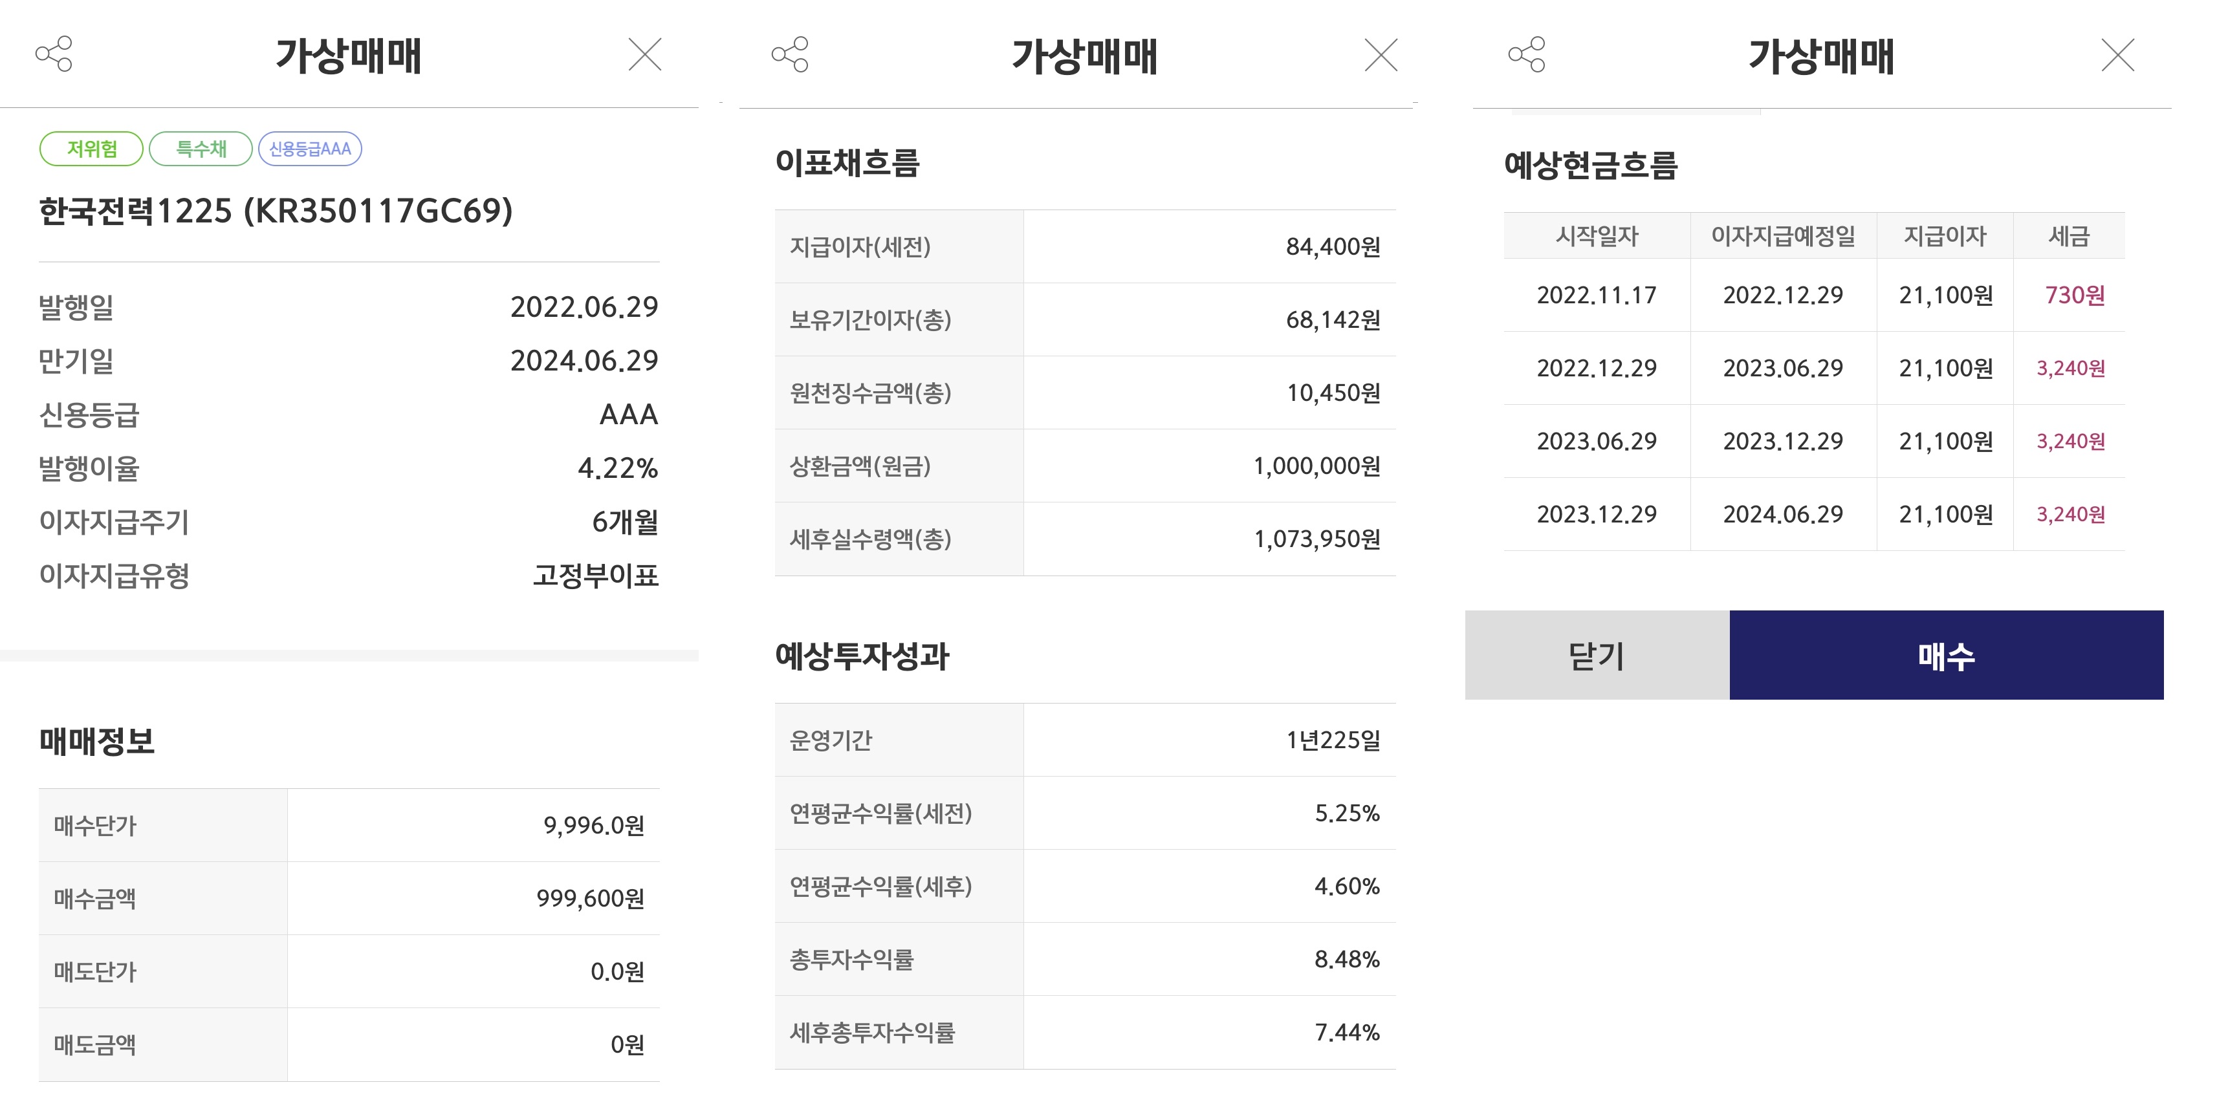
Task: Click the 지급이자(세전) row label
Action: point(860,246)
